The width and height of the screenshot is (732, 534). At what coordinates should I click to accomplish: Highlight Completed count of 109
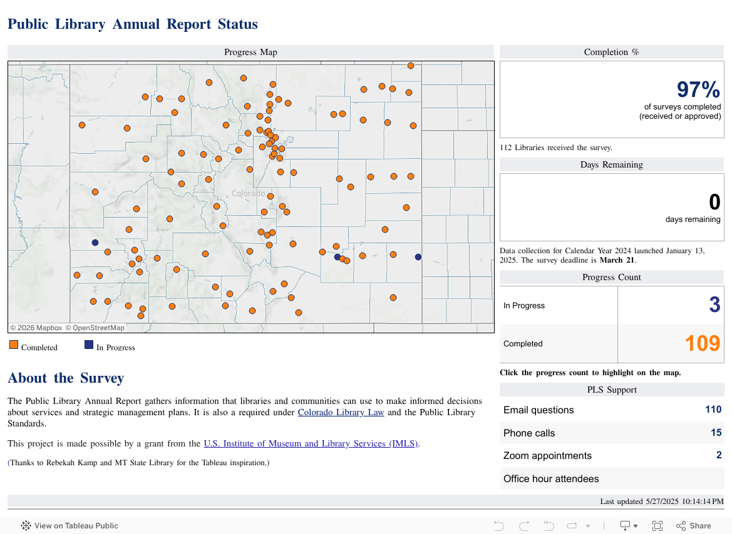[x=702, y=343]
